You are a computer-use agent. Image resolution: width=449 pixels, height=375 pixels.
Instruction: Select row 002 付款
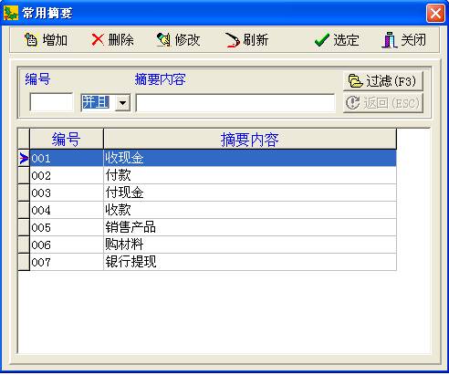[207, 175]
